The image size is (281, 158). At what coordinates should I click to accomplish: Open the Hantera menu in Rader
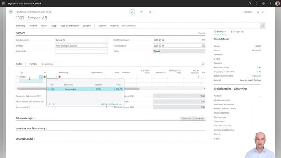(x=33, y=64)
